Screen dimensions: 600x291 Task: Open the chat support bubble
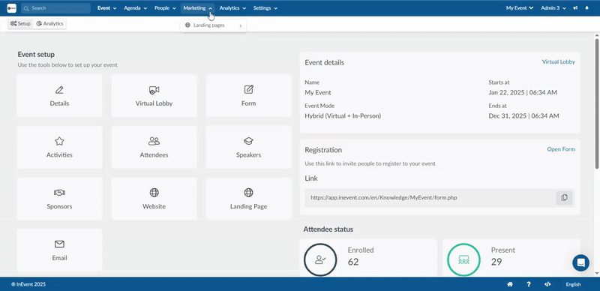click(580, 263)
